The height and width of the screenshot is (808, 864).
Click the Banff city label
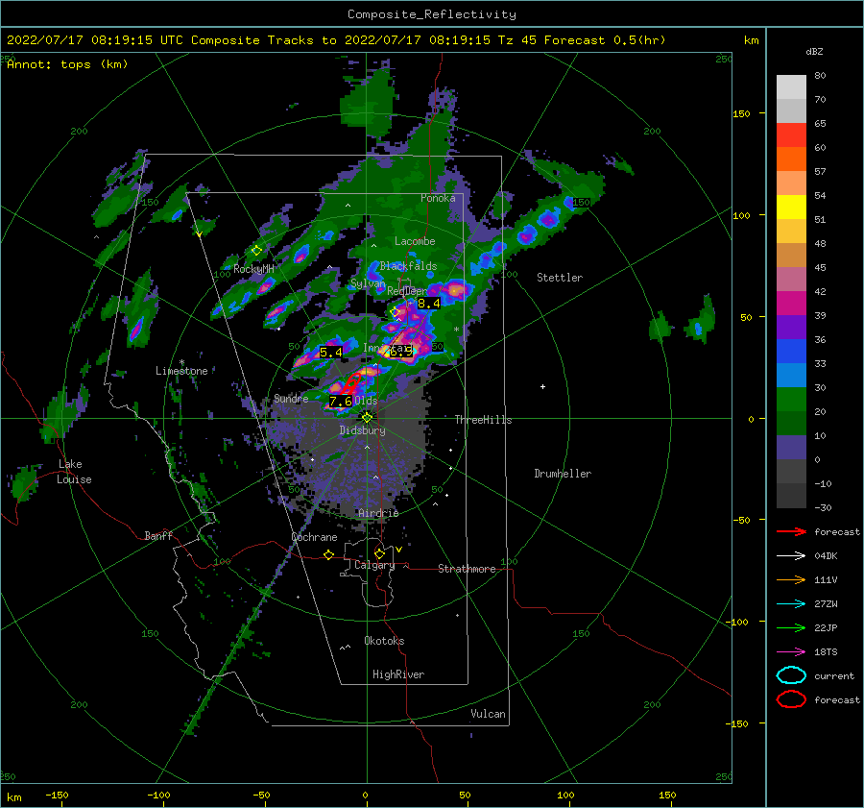(x=158, y=535)
